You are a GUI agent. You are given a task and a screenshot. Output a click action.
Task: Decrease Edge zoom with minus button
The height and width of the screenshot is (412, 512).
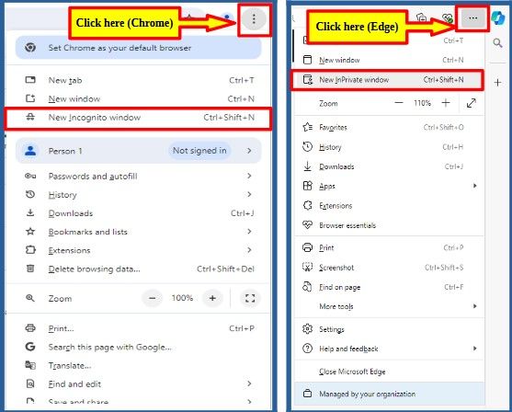click(x=399, y=103)
